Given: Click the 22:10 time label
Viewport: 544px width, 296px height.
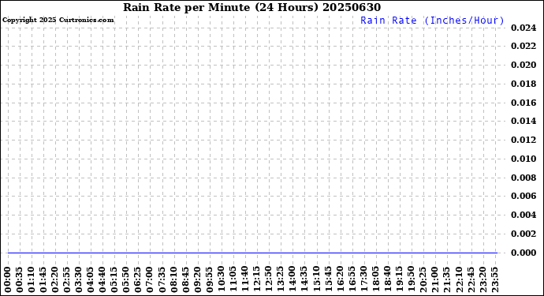Looking at the screenshot, I should 459,280.
